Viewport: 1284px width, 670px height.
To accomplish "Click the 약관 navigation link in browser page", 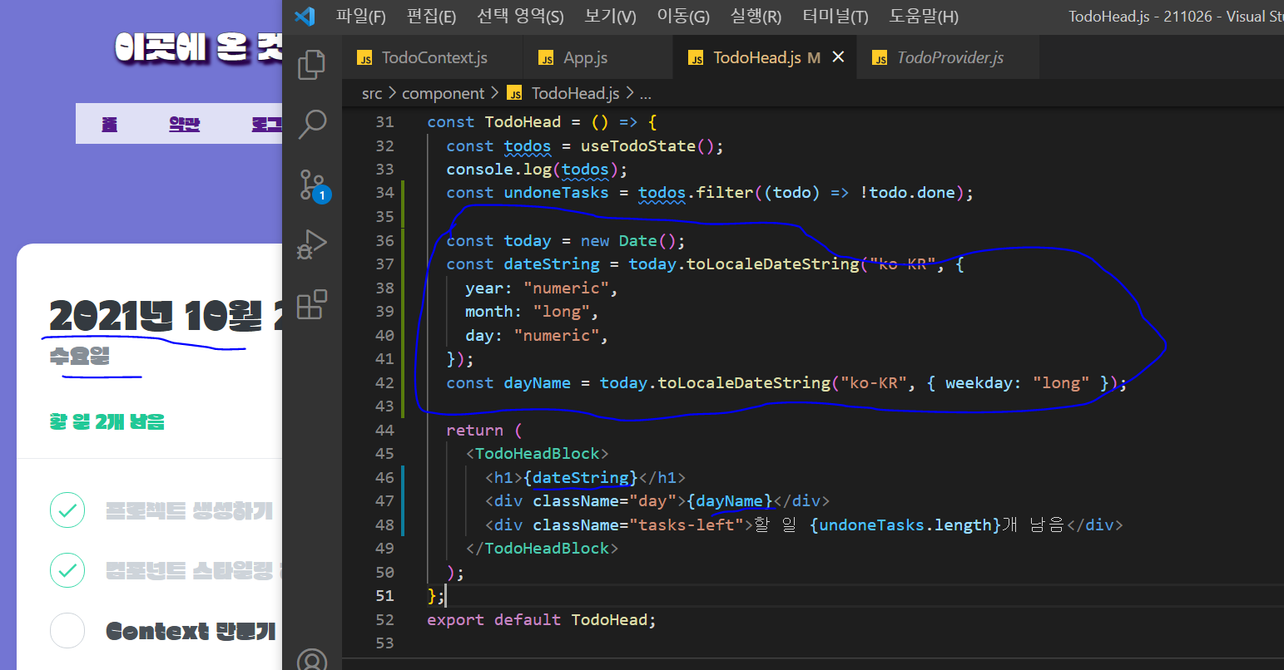I will (x=184, y=124).
